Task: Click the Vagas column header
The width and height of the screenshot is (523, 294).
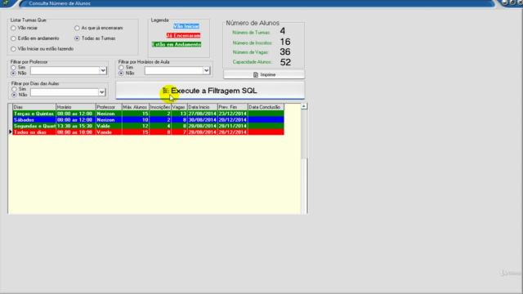Action: pos(179,107)
